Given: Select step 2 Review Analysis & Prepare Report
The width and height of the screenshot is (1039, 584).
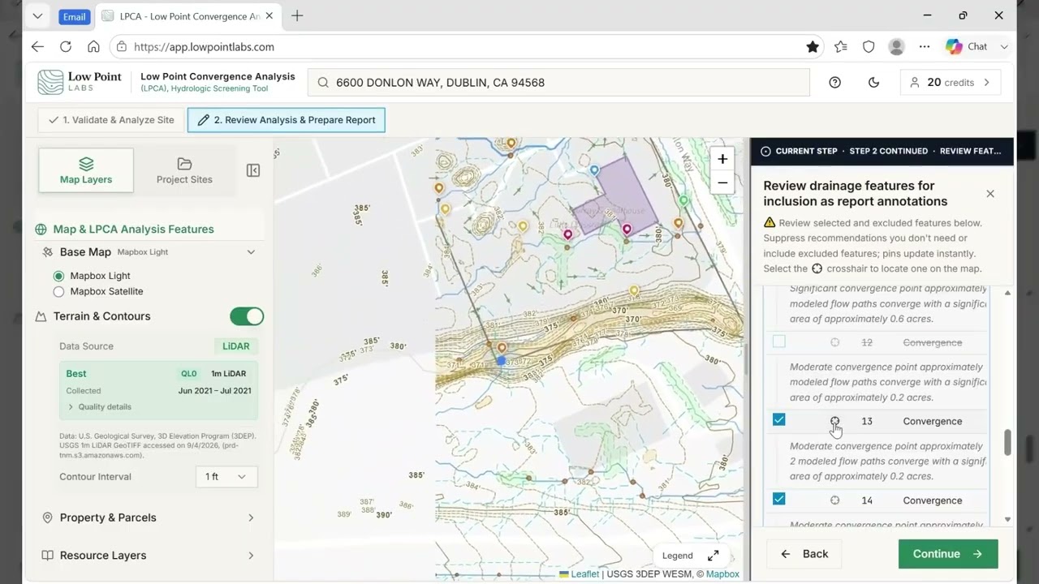Looking at the screenshot, I should pyautogui.click(x=287, y=120).
